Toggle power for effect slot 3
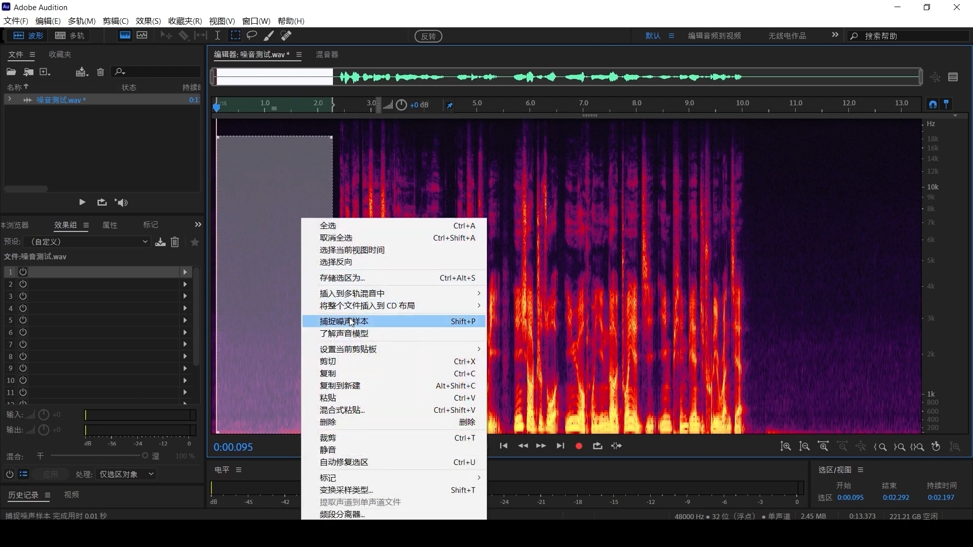973x547 pixels. point(23,296)
